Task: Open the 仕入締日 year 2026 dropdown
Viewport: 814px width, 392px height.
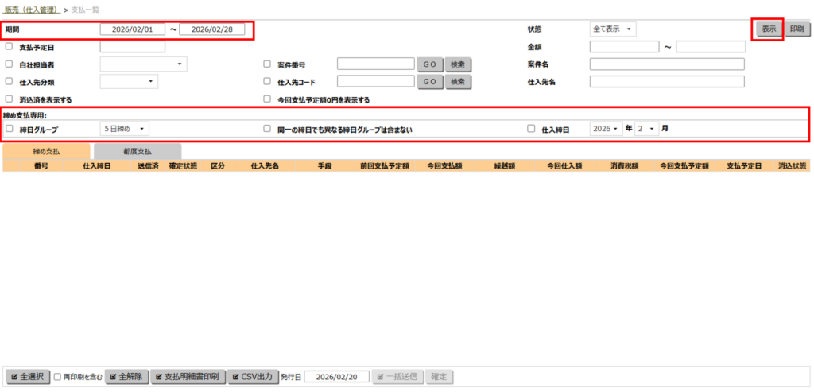Action: [606, 128]
